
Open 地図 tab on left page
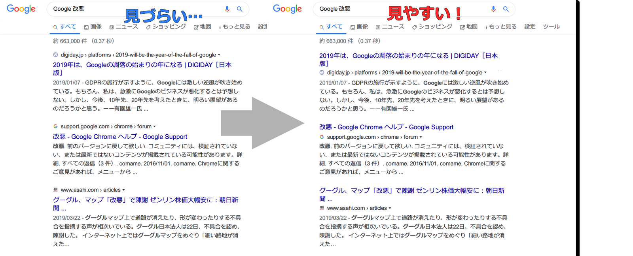coord(203,27)
